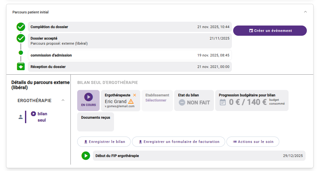Click Enregistrer le bilan button
This screenshot has width=319, height=171.
tap(104, 142)
